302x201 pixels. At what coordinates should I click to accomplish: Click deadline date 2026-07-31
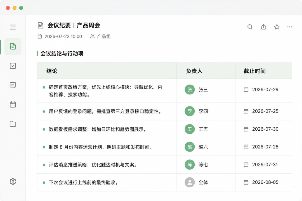click(x=265, y=165)
